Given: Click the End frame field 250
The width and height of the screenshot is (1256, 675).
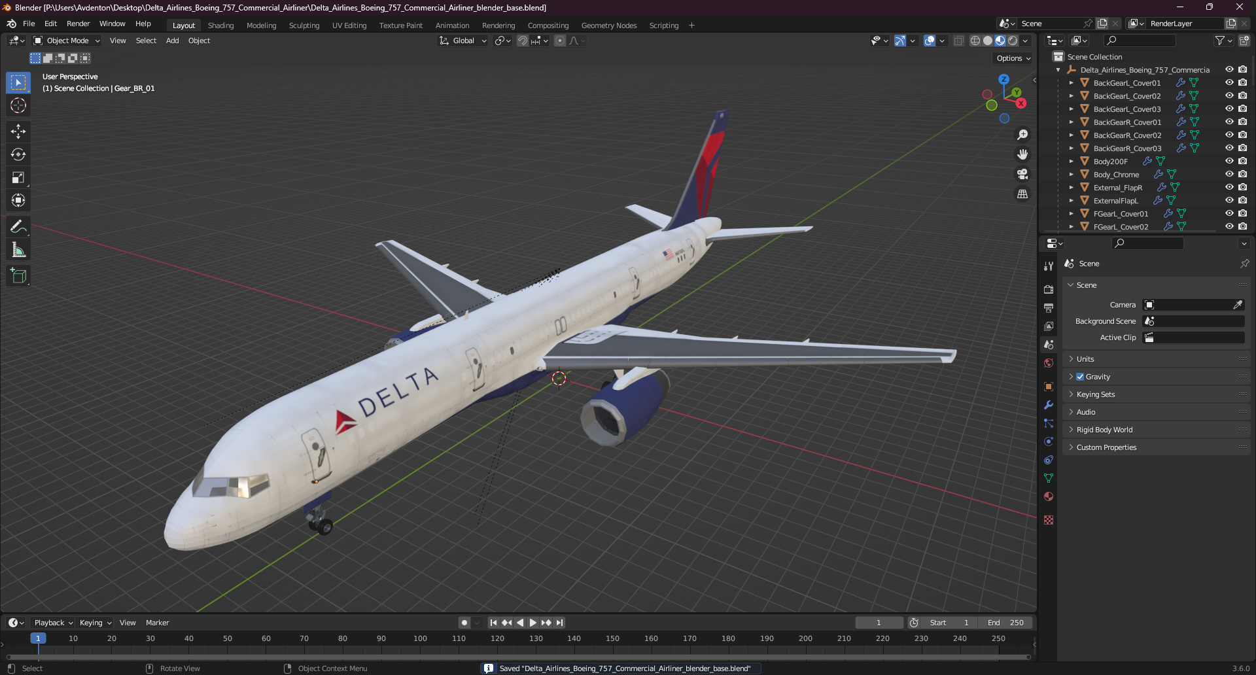Looking at the screenshot, I should click(1005, 623).
